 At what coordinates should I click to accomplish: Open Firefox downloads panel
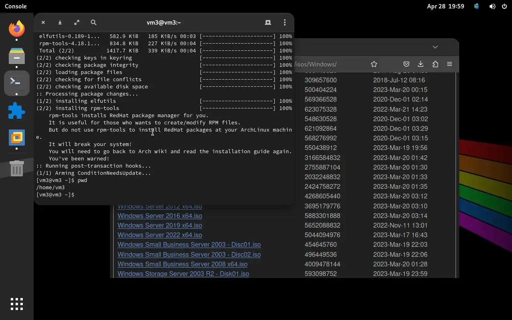(x=420, y=64)
